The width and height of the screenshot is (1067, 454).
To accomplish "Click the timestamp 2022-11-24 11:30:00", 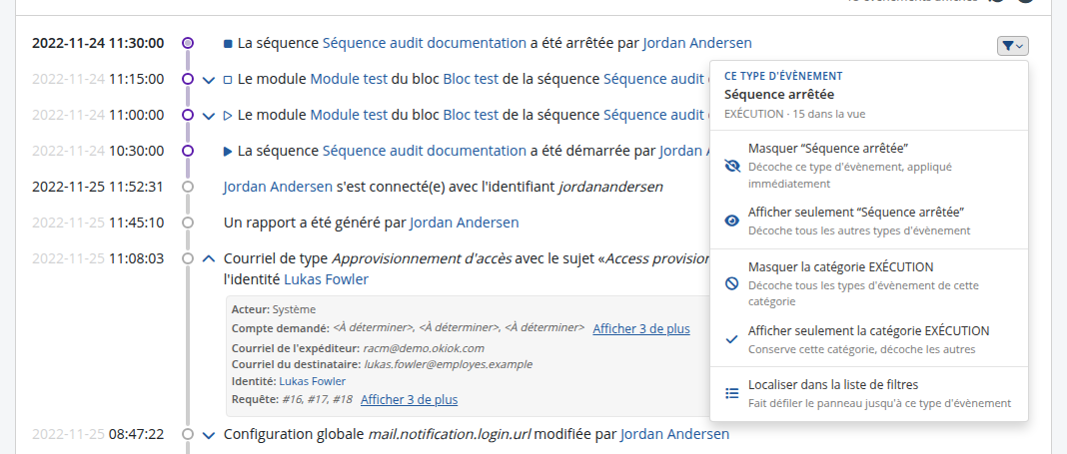I will [98, 43].
